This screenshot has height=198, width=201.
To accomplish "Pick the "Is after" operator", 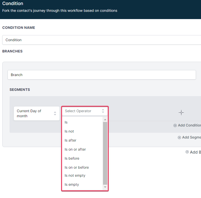I will click(x=71, y=140).
